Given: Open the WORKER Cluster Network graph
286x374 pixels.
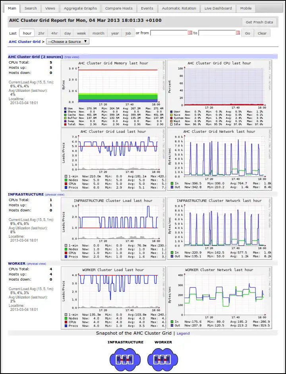Looking at the screenshot, I should click(219, 298).
